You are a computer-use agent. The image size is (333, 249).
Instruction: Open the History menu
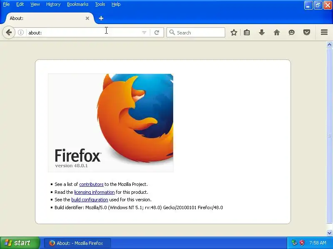pyautogui.click(x=53, y=4)
